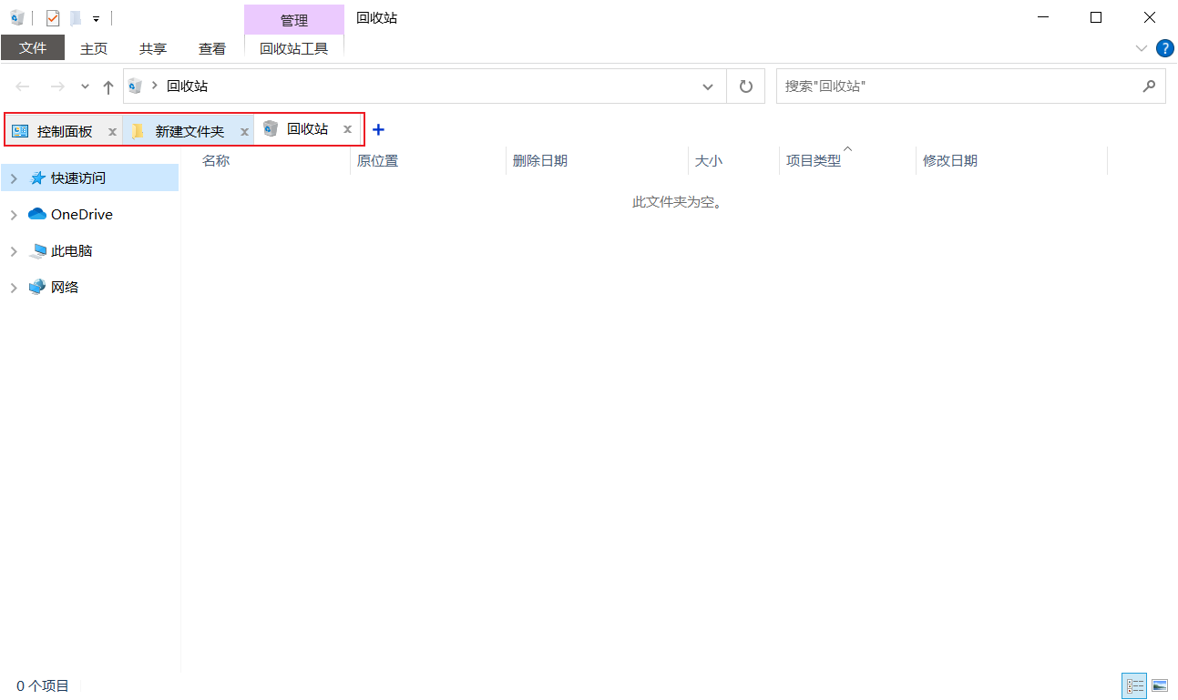Expand the OneDrive tree node
Viewport: 1178px width, 700px height.
14,215
